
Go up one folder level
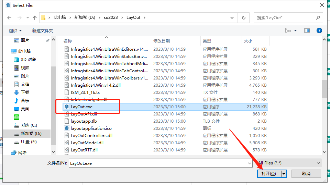(x=35, y=18)
